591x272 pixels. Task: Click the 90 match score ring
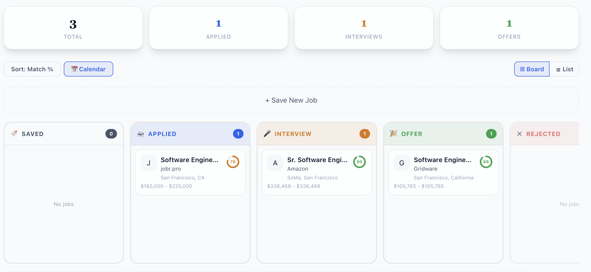coord(360,162)
